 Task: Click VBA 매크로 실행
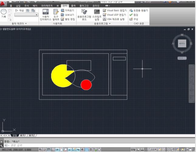(114, 19)
